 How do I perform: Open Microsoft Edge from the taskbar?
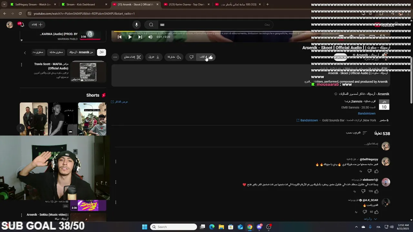point(212,227)
